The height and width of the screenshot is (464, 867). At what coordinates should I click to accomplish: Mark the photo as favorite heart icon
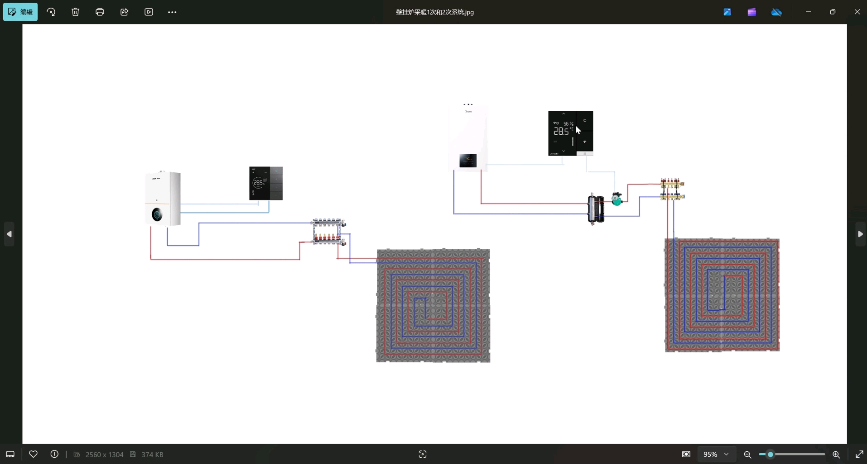pos(33,454)
